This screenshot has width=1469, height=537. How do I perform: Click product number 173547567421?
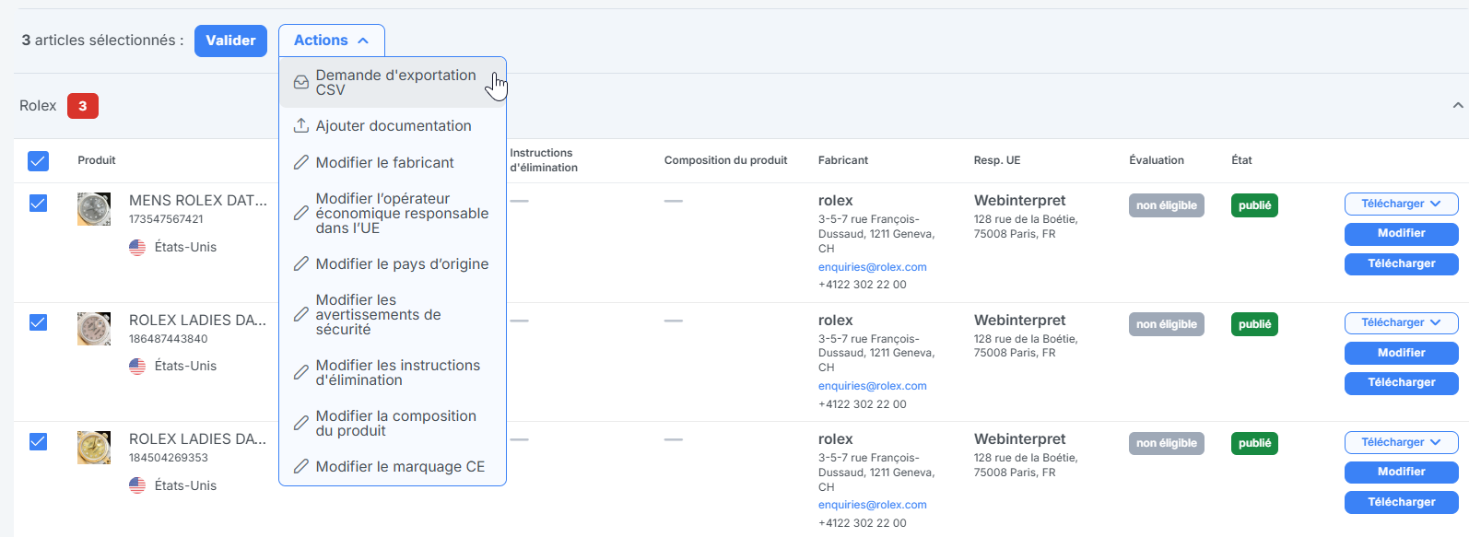click(166, 219)
